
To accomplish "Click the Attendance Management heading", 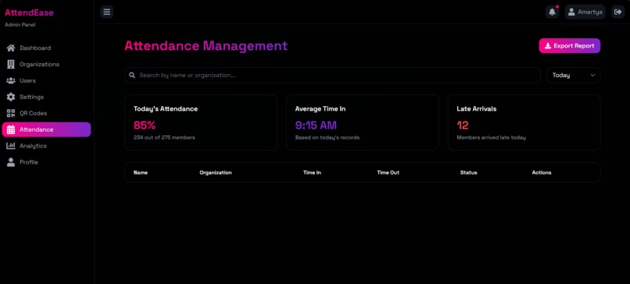I will click(x=206, y=46).
